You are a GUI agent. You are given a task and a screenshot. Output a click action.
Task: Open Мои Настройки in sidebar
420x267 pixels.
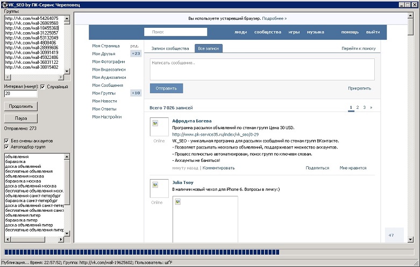tap(106, 117)
